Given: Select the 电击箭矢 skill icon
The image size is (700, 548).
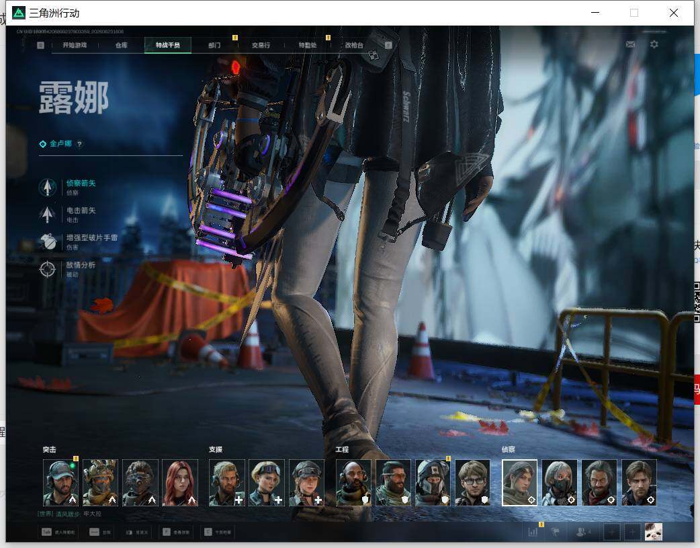Looking at the screenshot, I should pos(47,214).
